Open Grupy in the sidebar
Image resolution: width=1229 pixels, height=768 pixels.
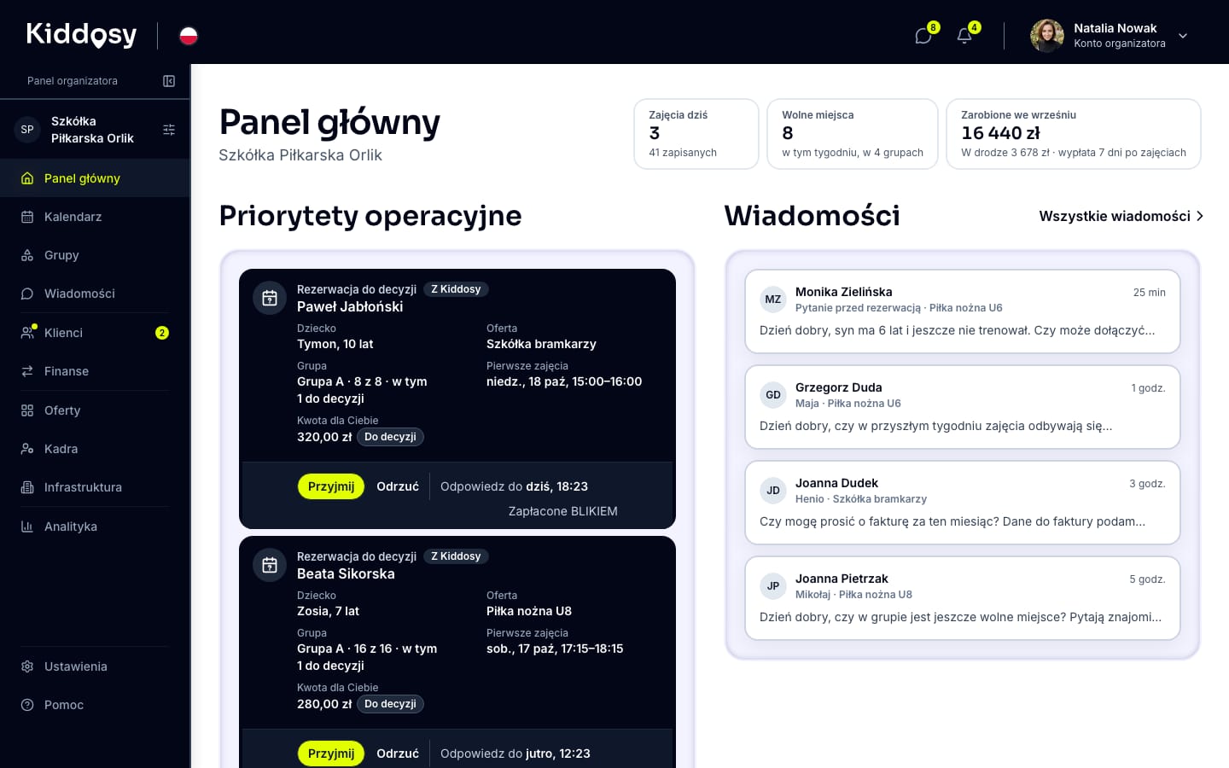(x=95, y=255)
